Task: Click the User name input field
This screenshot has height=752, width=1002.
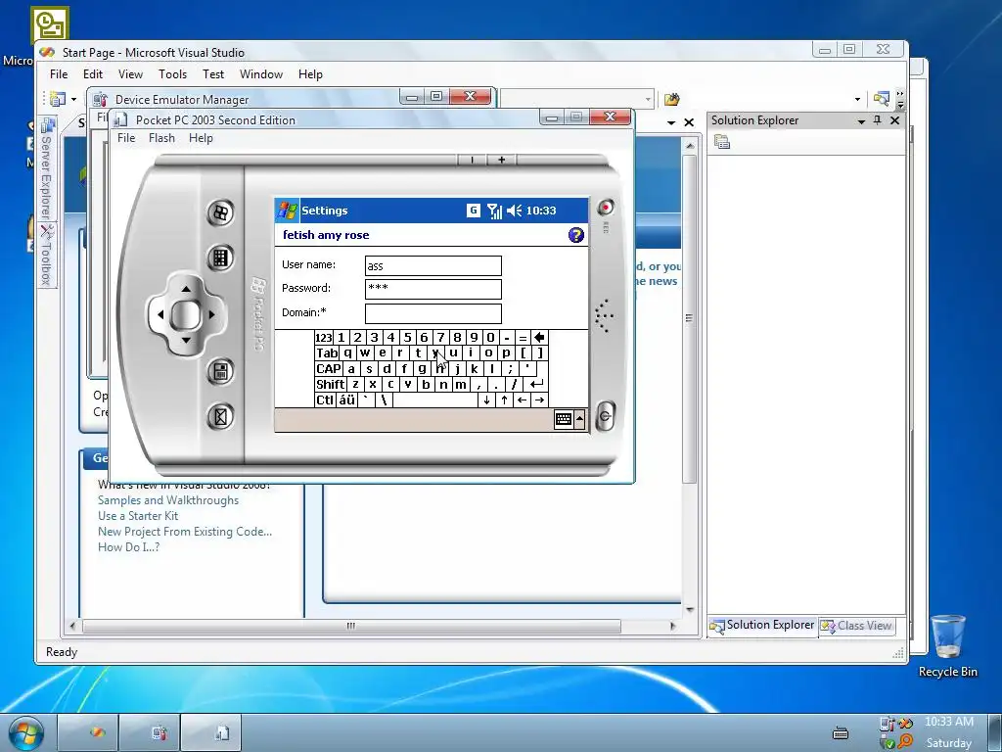Action: 433,266
